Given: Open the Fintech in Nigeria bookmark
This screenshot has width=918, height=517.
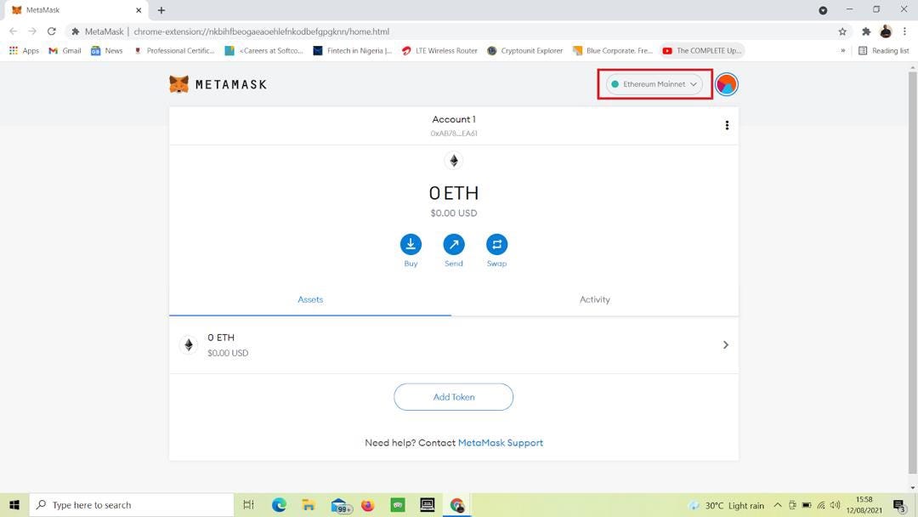Looking at the screenshot, I should tap(353, 51).
